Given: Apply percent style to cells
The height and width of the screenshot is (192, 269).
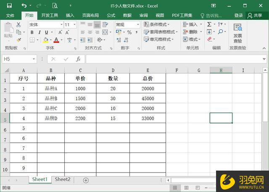Looking at the screenshot, I should point(129,32).
